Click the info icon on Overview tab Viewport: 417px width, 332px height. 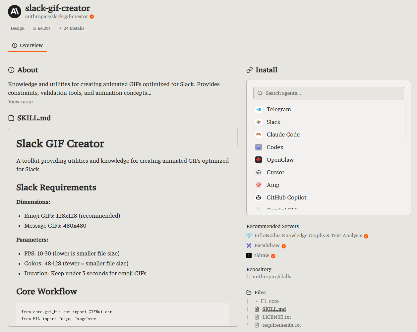point(15,45)
